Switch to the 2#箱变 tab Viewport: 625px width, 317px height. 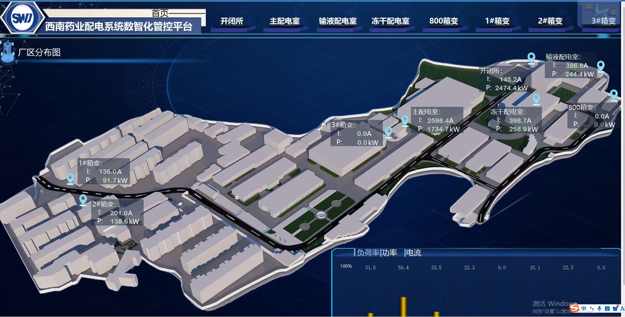tap(550, 21)
